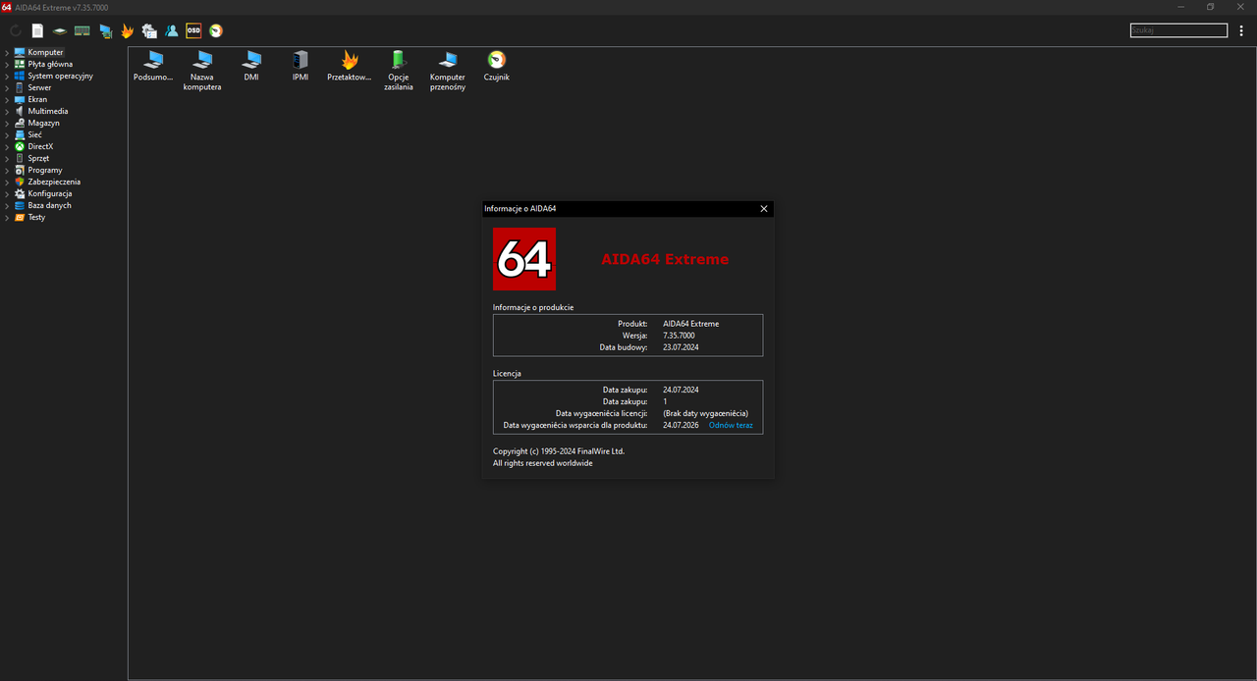Click the Brak daty wygaśnięcia text

coord(705,413)
